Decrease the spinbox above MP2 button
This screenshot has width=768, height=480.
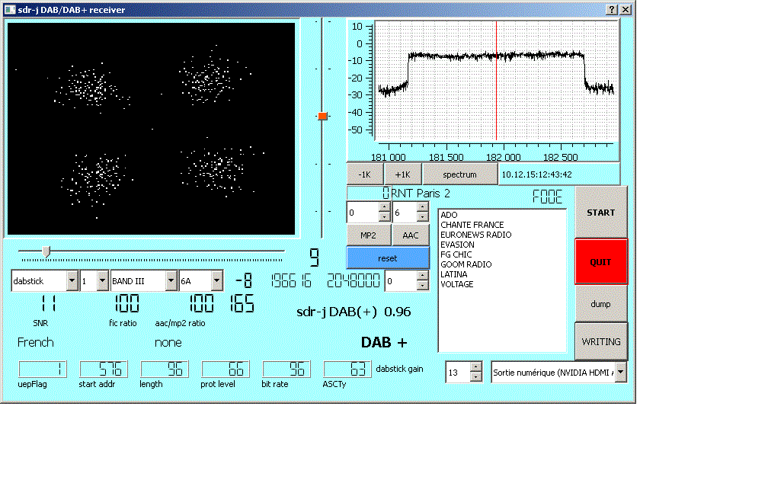[x=385, y=217]
